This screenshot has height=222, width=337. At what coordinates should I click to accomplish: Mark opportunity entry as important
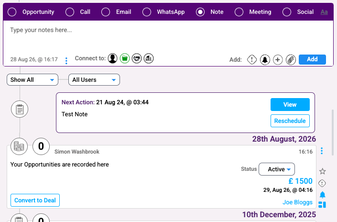(322, 183)
